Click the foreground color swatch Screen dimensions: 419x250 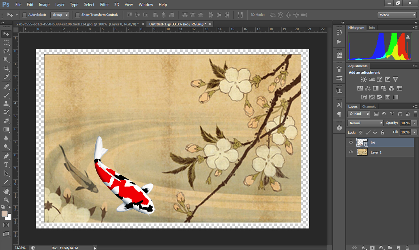pyautogui.click(x=5, y=214)
